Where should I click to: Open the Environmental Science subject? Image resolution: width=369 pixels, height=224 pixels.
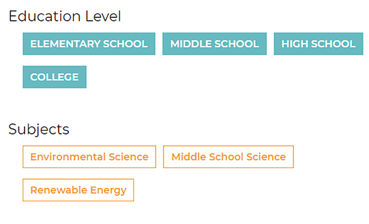click(x=89, y=157)
